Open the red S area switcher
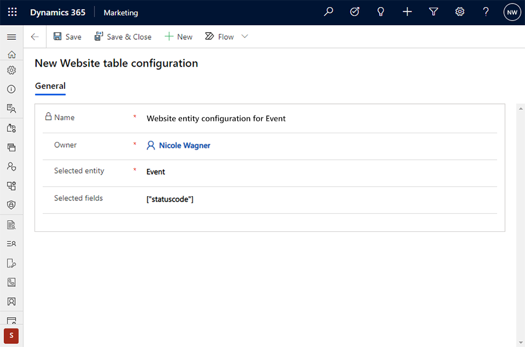 12,335
